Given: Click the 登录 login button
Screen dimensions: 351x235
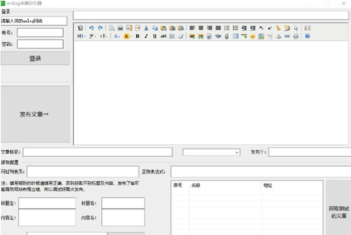Looking at the screenshot, I should pyautogui.click(x=35, y=58).
